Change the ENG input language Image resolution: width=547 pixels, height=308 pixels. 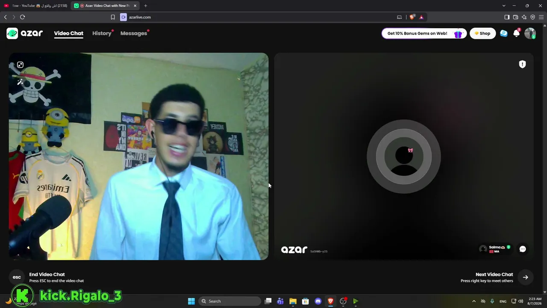(503, 301)
